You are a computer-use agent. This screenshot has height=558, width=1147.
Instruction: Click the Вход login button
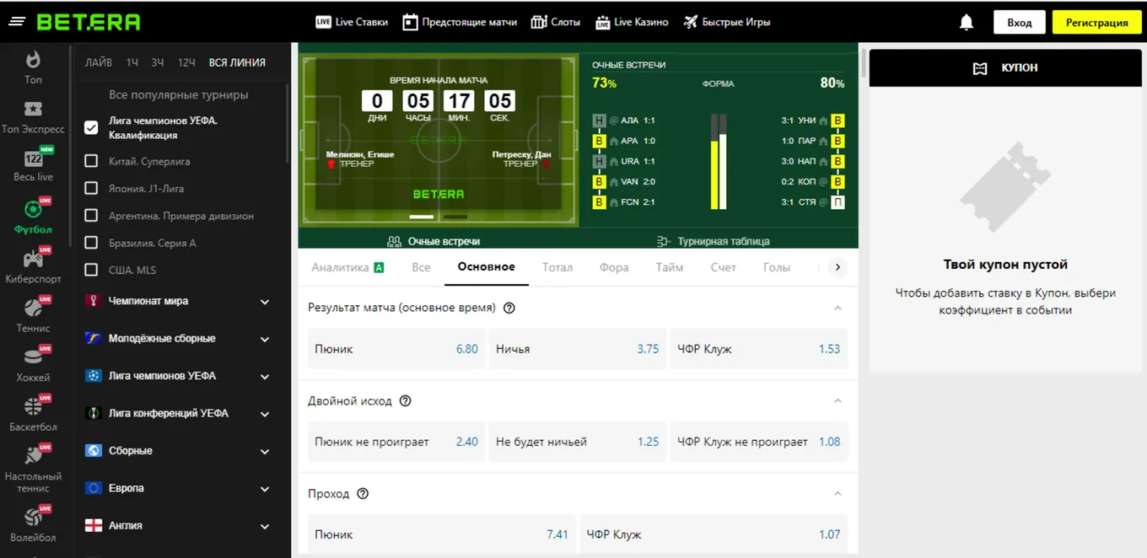click(1019, 23)
